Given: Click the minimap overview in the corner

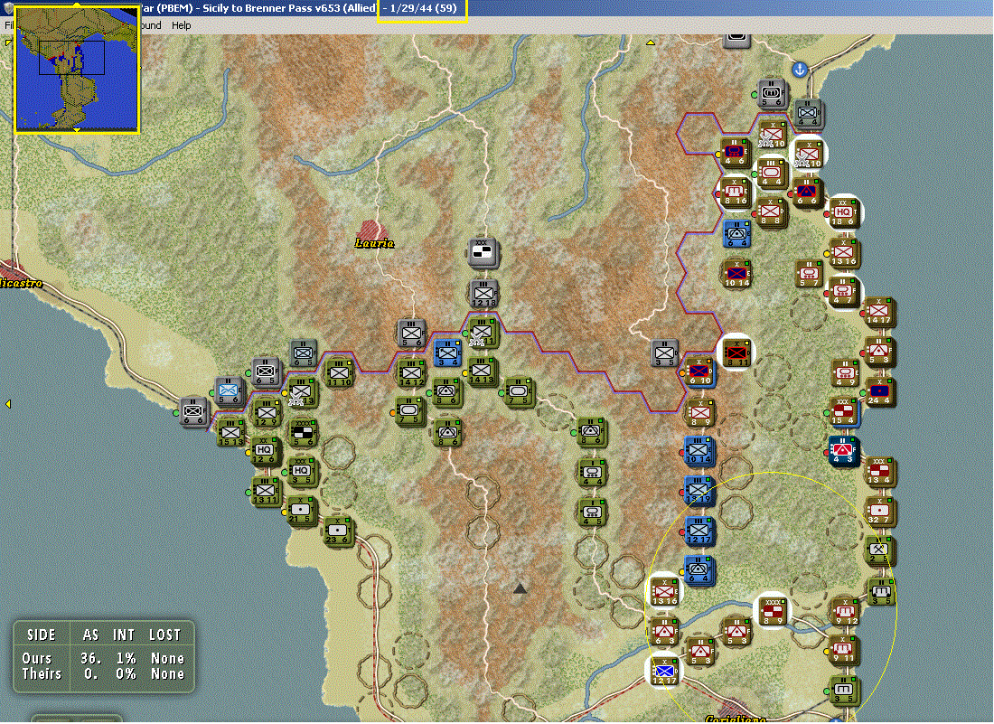Looking at the screenshot, I should point(77,69).
